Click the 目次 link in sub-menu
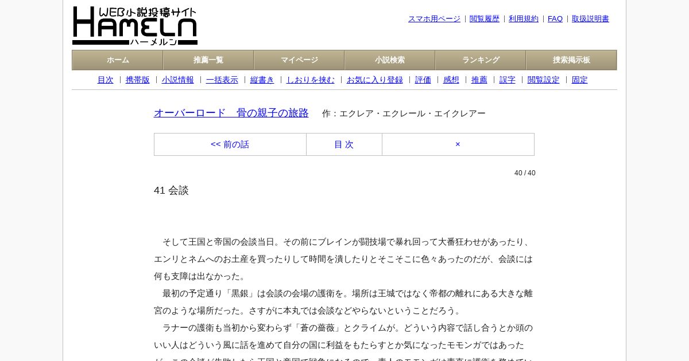The image size is (689, 361). (x=106, y=80)
